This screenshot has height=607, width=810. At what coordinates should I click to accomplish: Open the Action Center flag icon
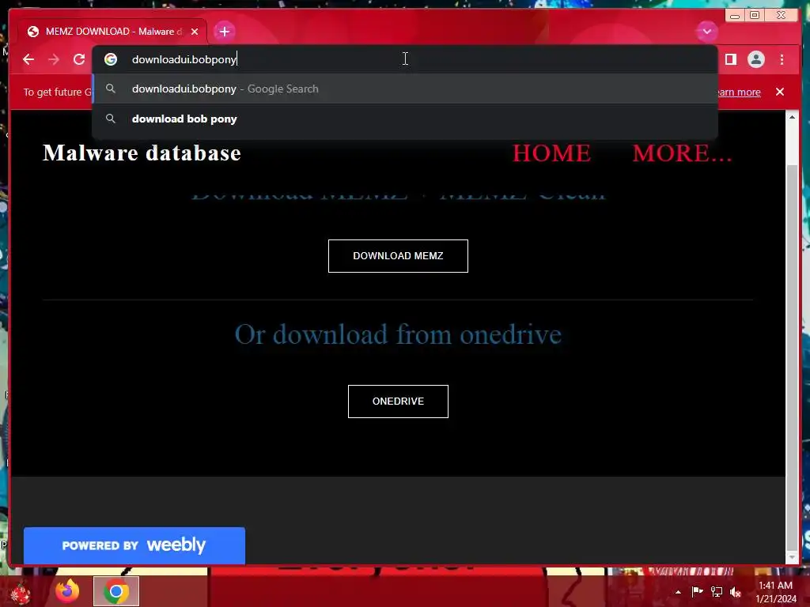pyautogui.click(x=697, y=591)
